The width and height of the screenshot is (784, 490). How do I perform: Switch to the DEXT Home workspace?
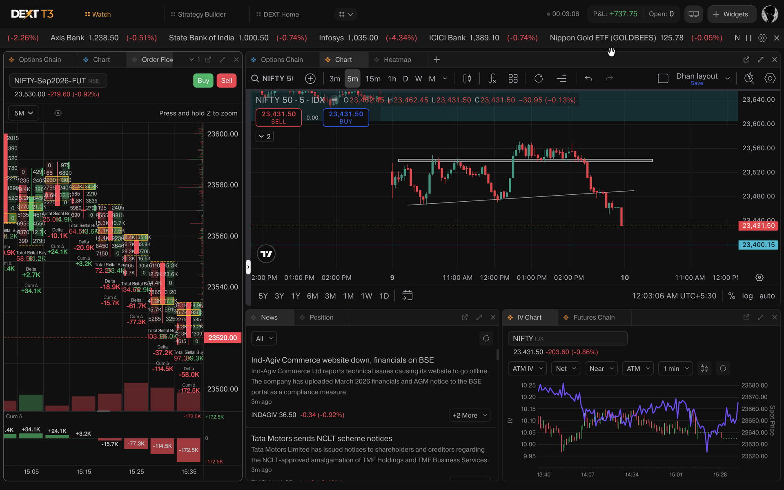tap(277, 14)
